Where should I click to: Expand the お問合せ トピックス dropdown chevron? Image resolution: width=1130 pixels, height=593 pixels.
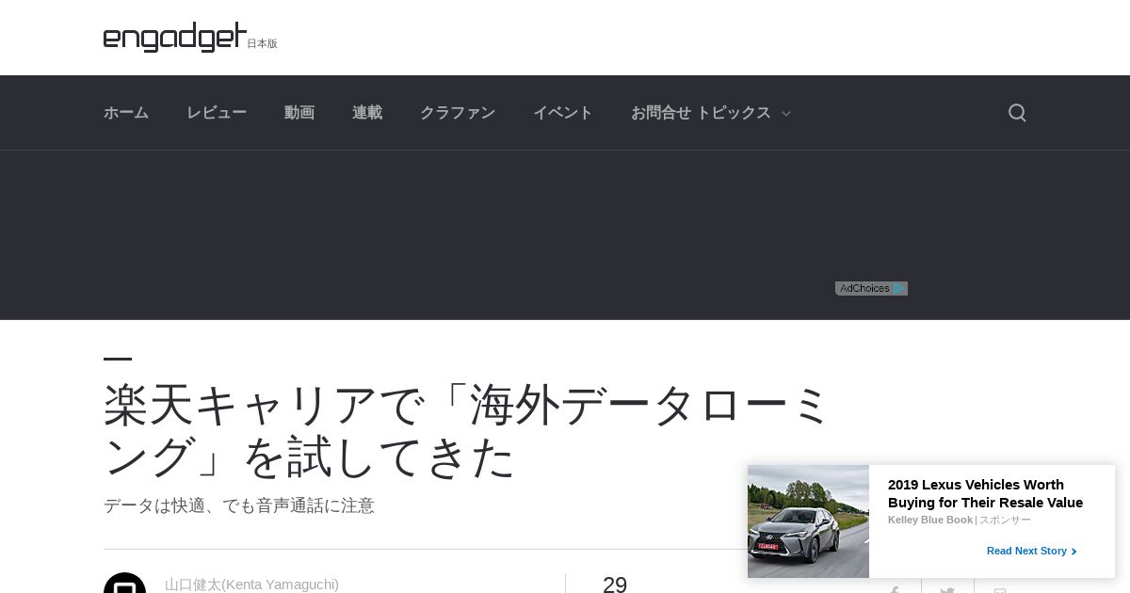pos(786,114)
